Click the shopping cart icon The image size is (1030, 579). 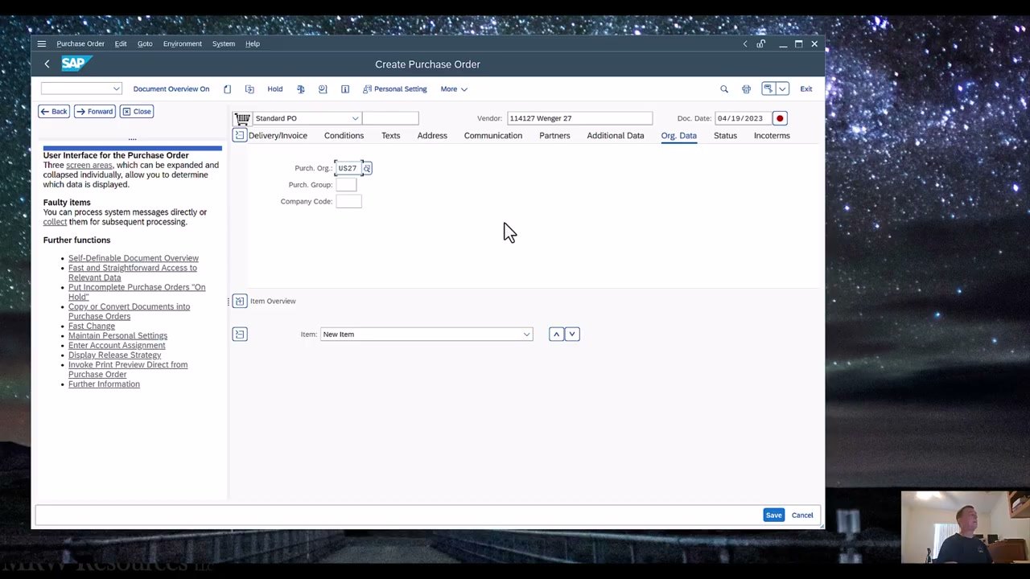coord(242,118)
